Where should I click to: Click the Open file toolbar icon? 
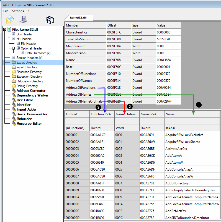(10, 19)
